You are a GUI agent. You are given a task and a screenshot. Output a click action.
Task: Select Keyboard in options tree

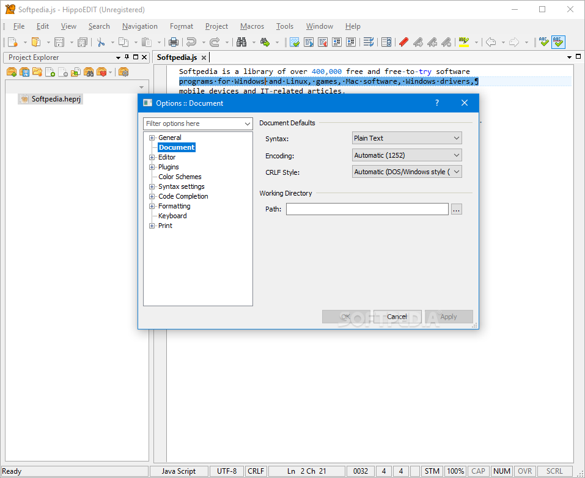click(172, 216)
